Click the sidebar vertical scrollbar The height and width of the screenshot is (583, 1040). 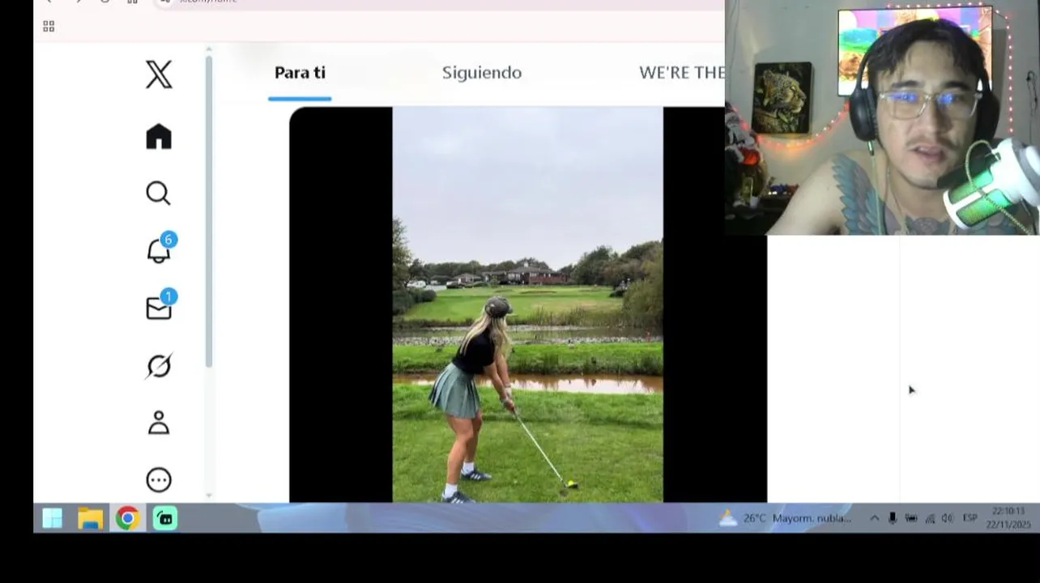(x=209, y=211)
